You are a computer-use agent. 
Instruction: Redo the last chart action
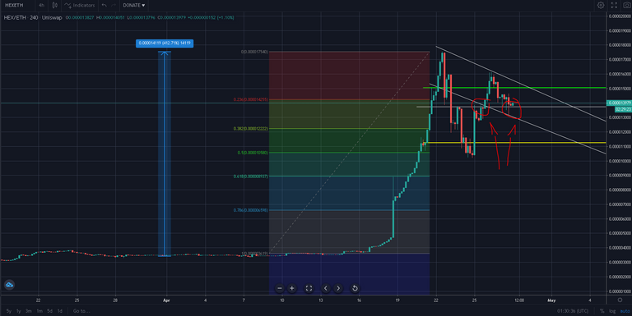[114, 5]
